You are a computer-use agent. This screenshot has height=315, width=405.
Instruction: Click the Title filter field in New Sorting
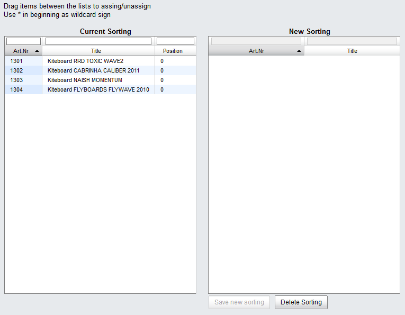point(352,41)
